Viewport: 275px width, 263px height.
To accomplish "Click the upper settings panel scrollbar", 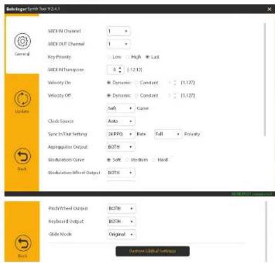I will tap(265, 80).
